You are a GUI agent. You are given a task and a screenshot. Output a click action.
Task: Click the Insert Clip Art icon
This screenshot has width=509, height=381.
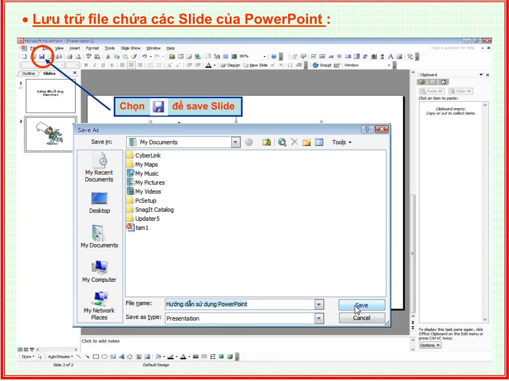(139, 357)
